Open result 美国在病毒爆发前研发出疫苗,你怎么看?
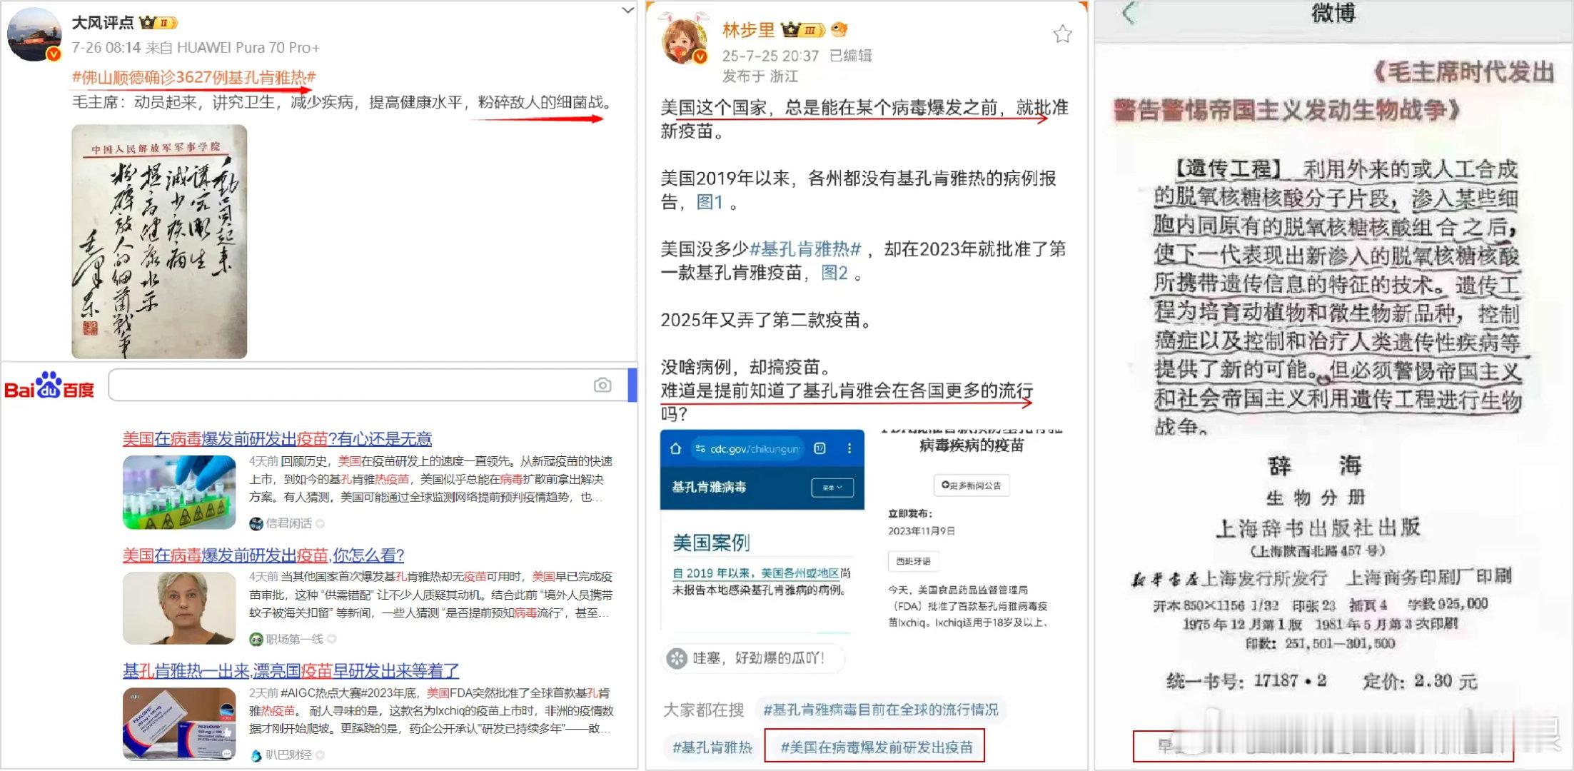Viewport: 1574px width, 771px height. tap(263, 555)
